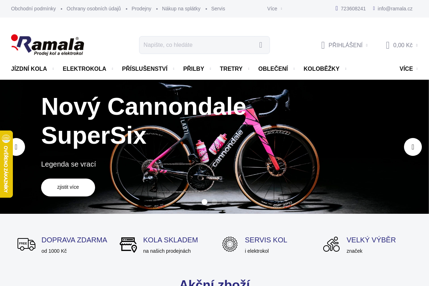429x286 pixels.
Task: Click the search magnifier icon
Action: click(x=261, y=45)
